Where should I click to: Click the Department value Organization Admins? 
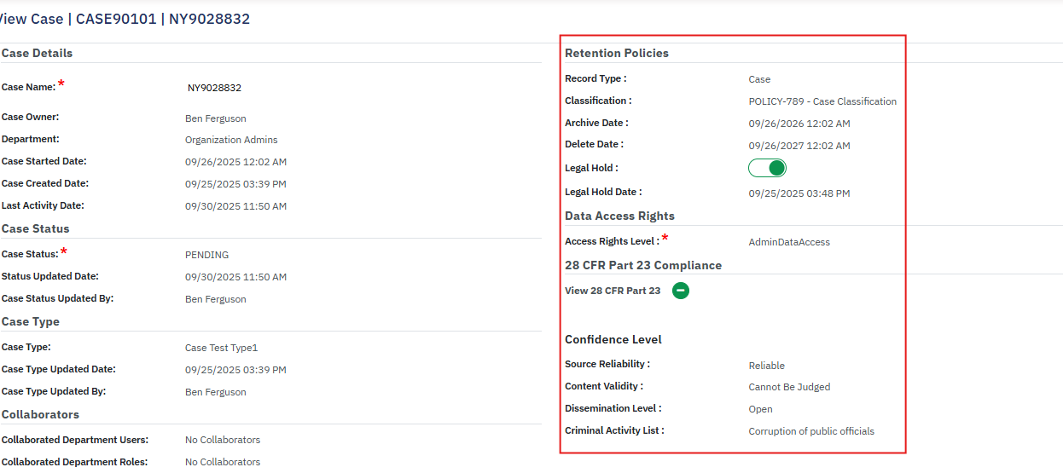(231, 140)
